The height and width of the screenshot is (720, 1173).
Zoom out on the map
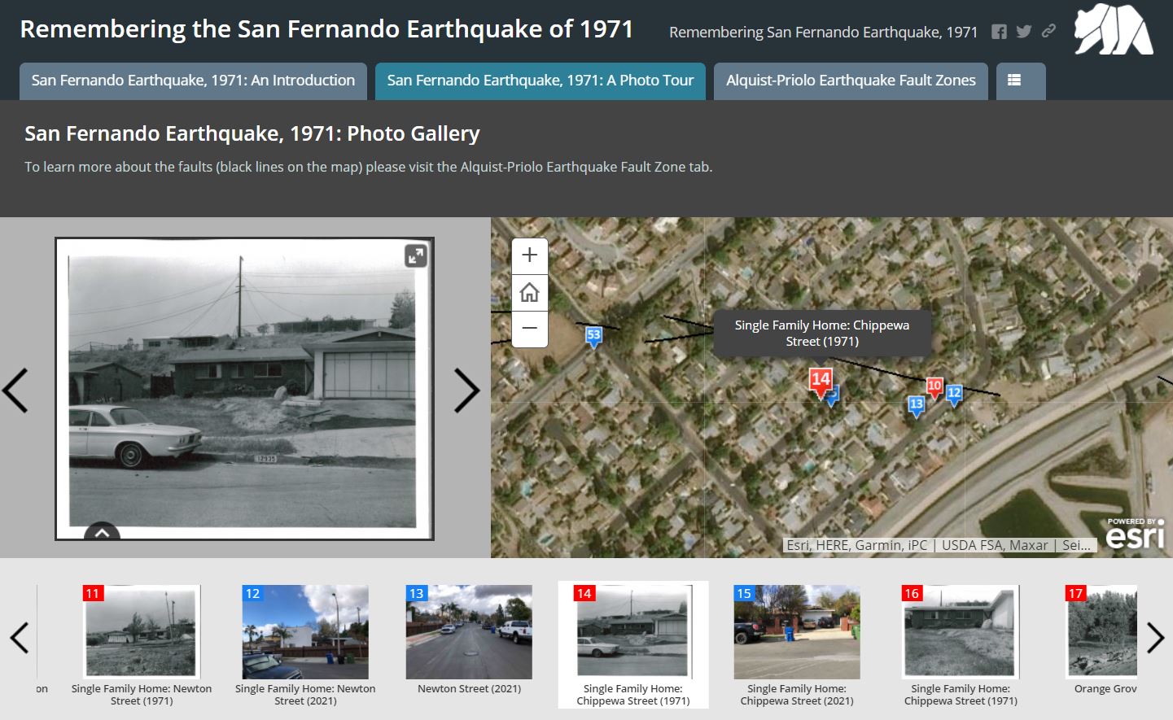pos(529,329)
